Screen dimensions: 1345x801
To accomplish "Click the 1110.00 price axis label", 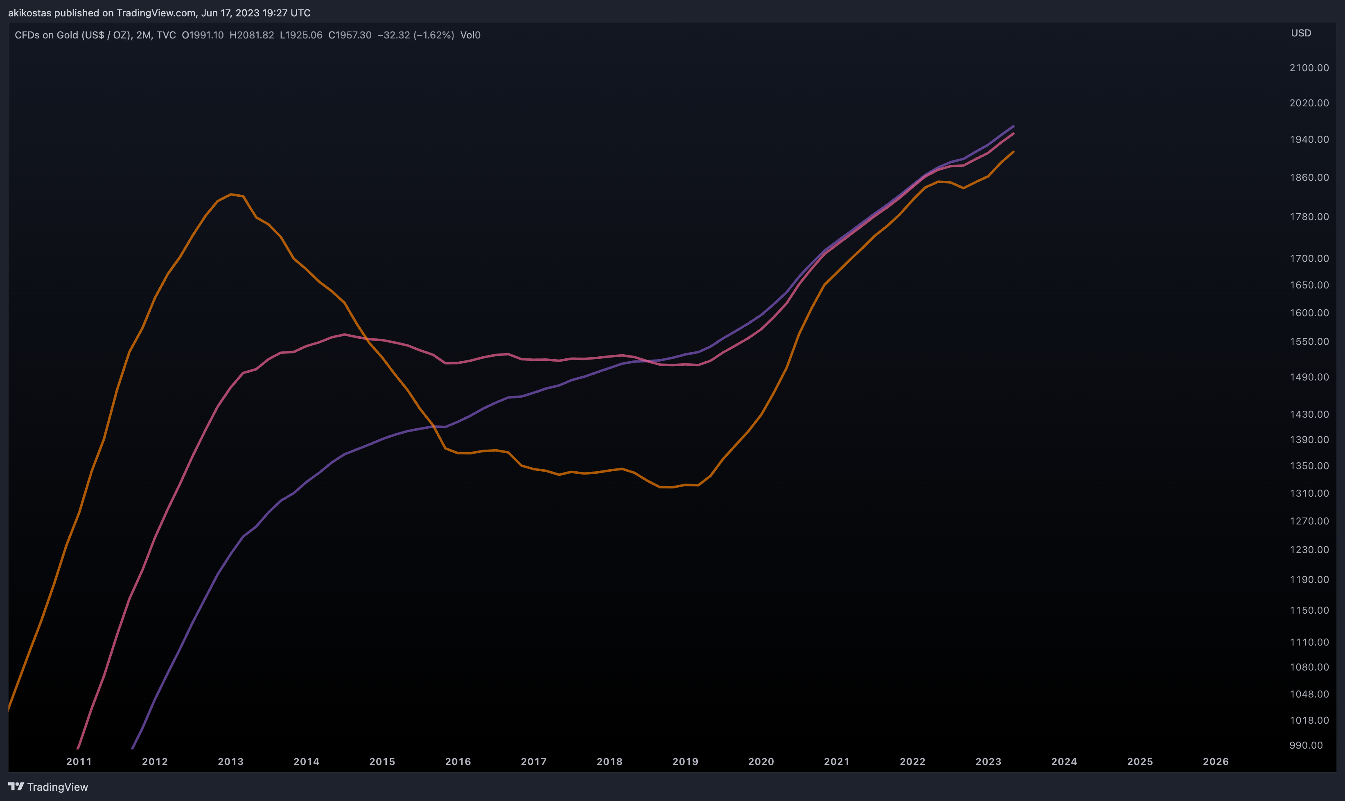I will 1309,642.
